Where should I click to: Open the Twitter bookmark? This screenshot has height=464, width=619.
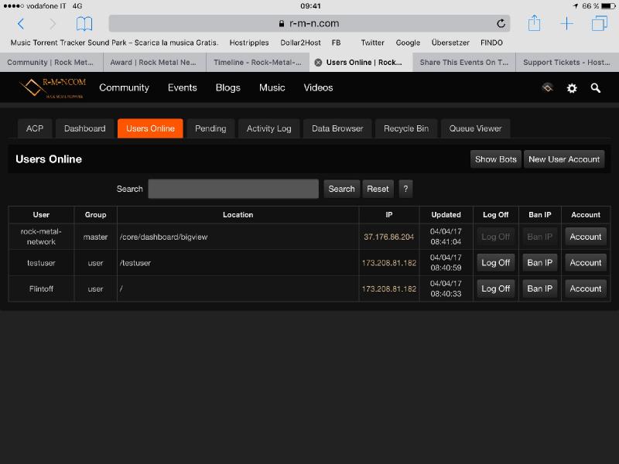pyautogui.click(x=372, y=43)
